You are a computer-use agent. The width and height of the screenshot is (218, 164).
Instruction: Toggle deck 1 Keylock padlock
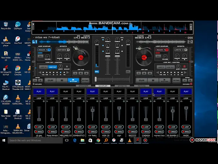click(34, 84)
